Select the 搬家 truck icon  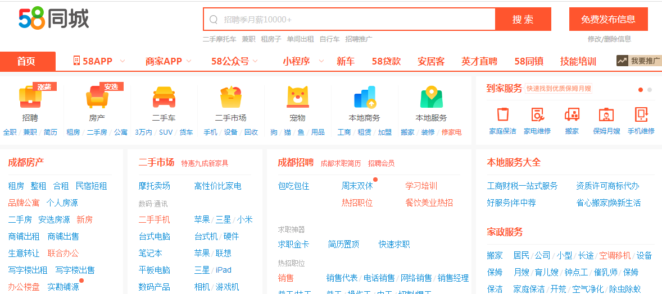pos(572,114)
